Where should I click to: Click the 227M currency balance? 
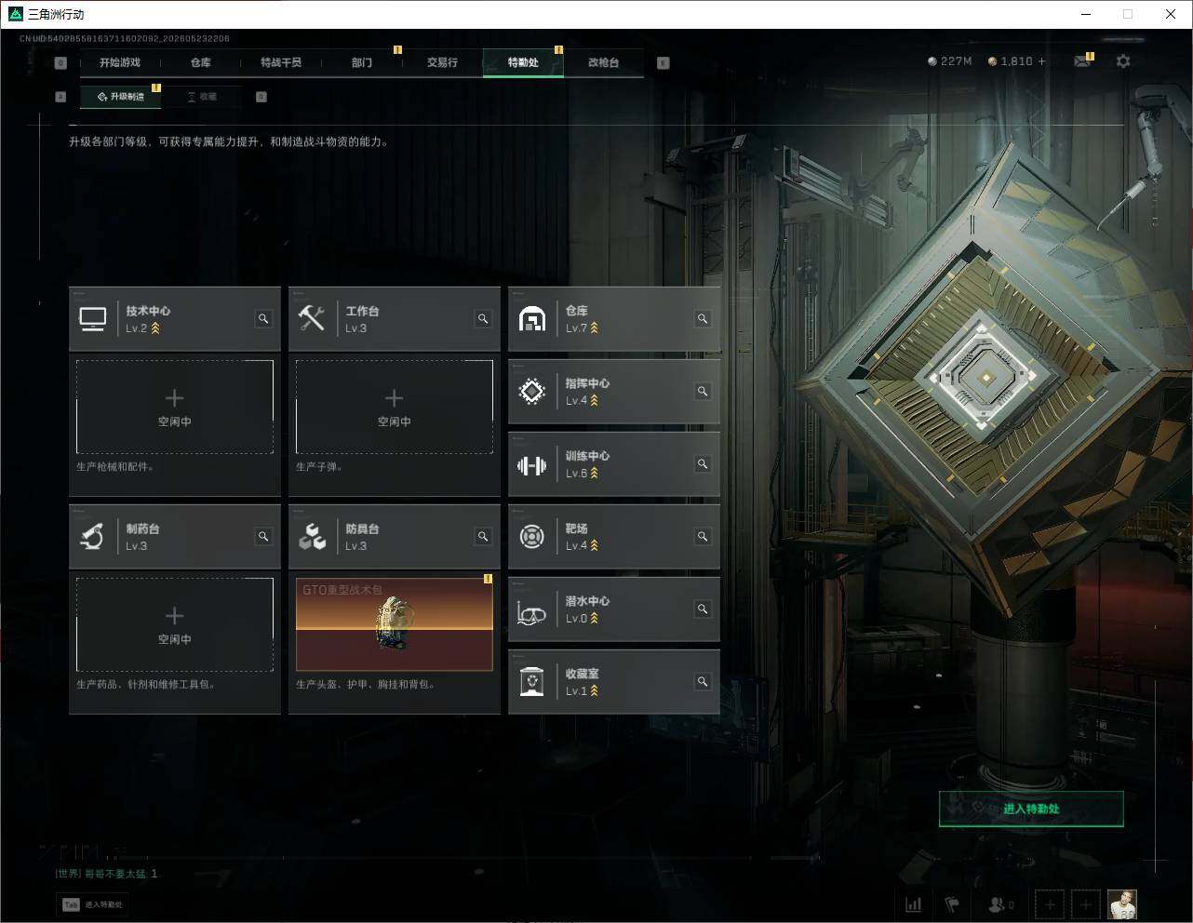[949, 61]
